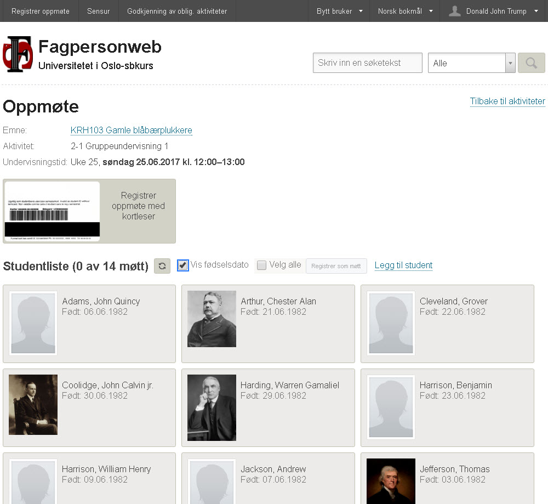Click the Fagpersonweb university logo
The image size is (548, 504).
click(18, 54)
